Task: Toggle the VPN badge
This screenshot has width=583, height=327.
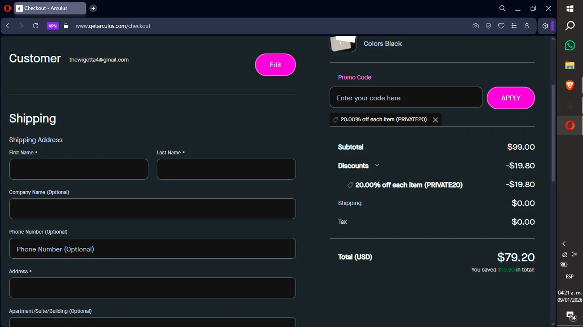Action: (52, 26)
